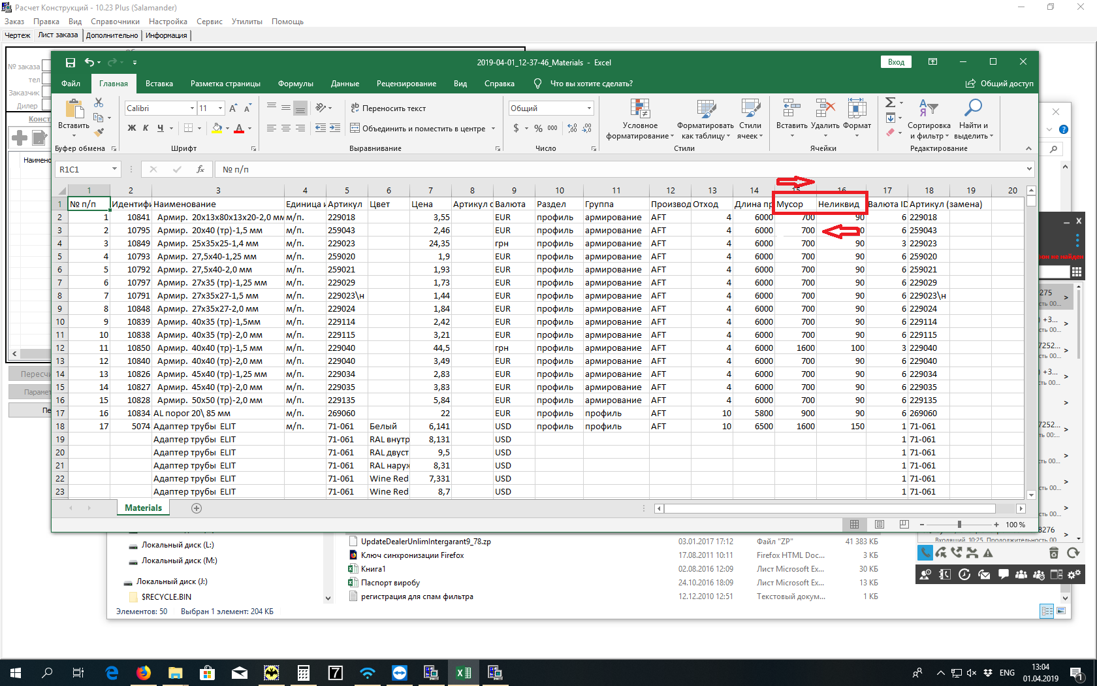This screenshot has width=1097, height=686.
Task: Click the zoom slider handle in status bar
Action: 959,525
